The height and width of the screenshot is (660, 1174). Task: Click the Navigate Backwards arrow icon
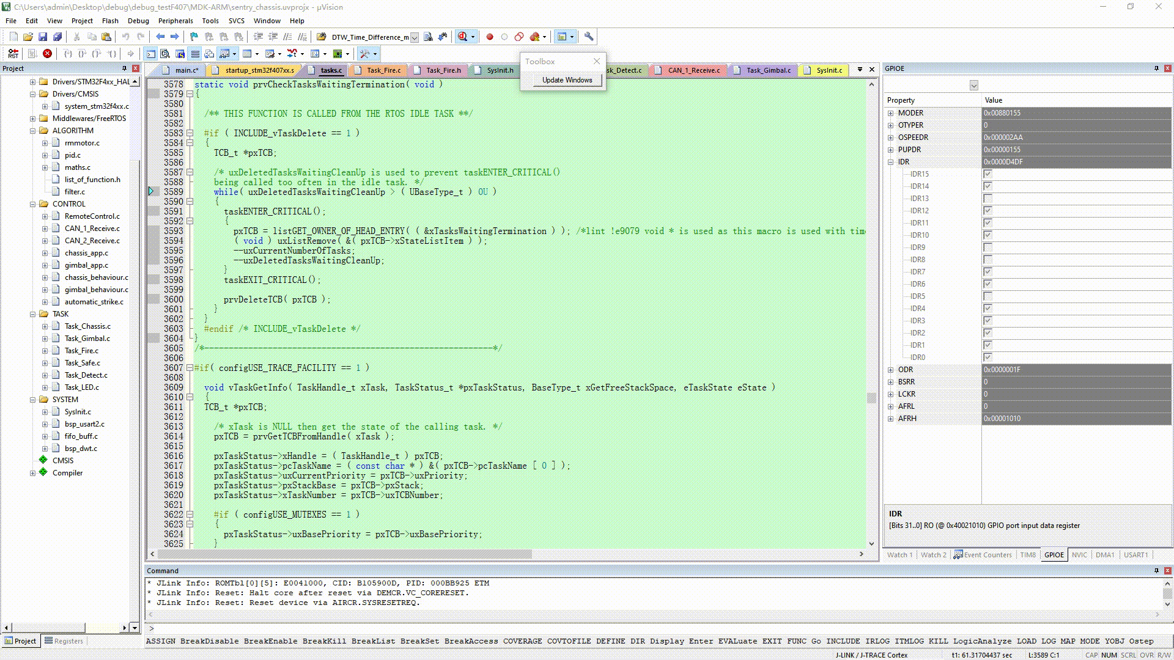[160, 37]
